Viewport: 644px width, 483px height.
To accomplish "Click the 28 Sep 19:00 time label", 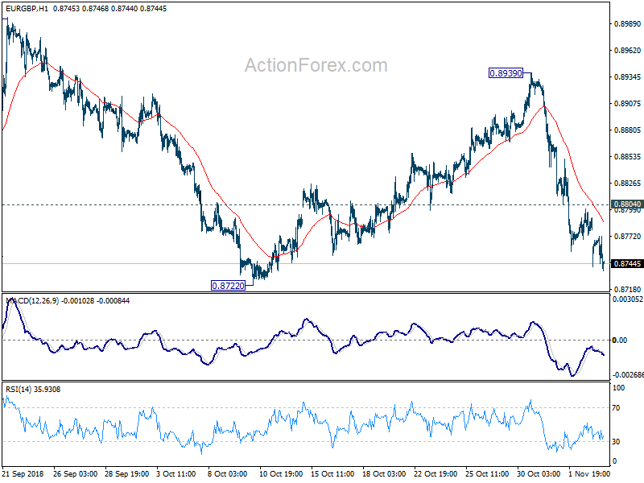I will point(127,473).
